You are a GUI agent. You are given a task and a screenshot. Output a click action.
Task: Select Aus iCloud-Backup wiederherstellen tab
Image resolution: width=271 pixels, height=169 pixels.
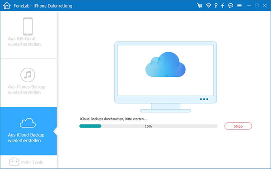pos(28,131)
